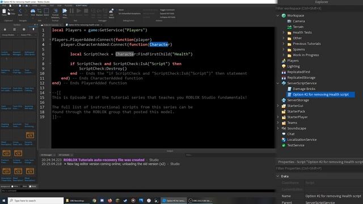Click the Add Watch debugger icon

111,11
